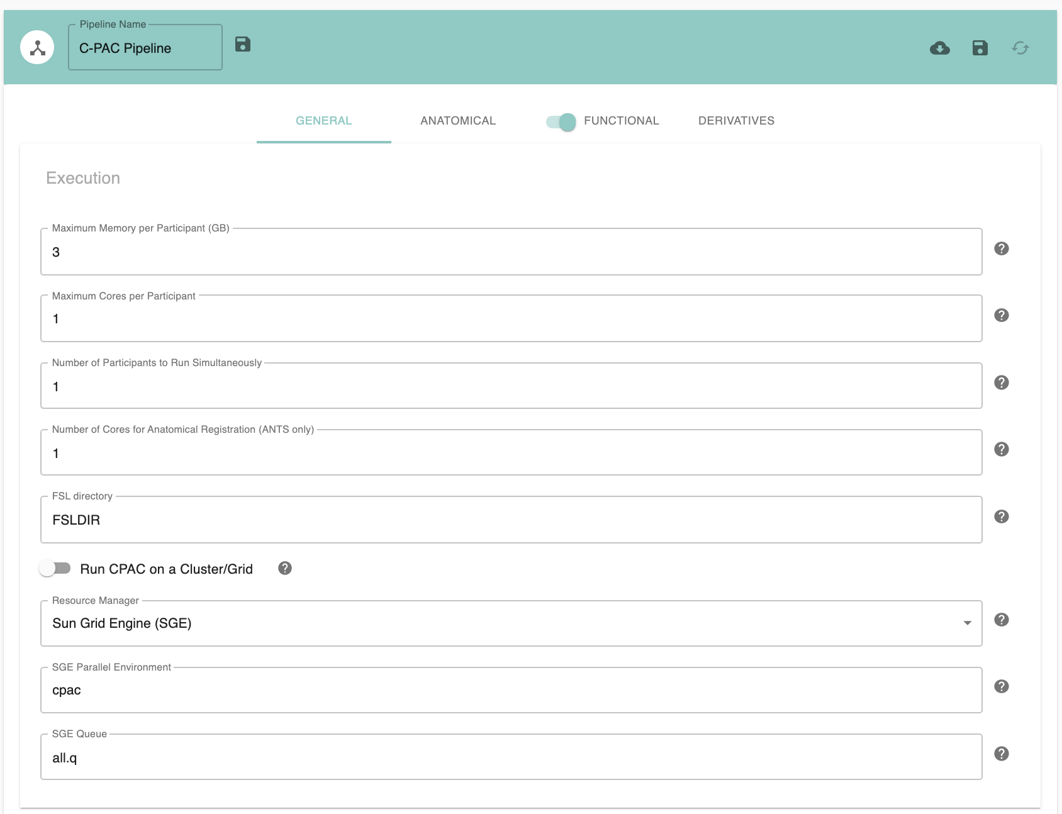Switch to the Derivatives tab
The height and width of the screenshot is (814, 1062).
(x=736, y=121)
